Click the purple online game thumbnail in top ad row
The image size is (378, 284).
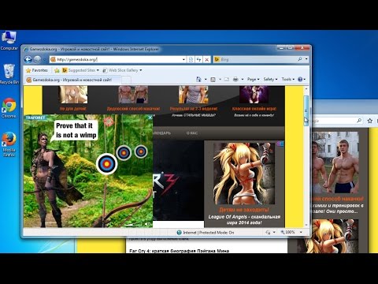254,95
